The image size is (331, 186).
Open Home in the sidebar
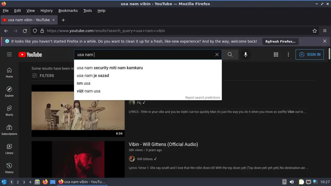9,73
